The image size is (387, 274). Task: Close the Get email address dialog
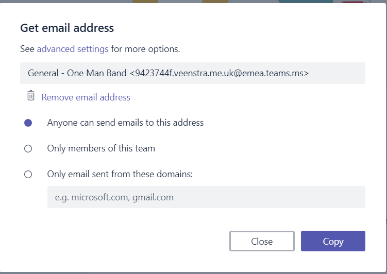(262, 241)
